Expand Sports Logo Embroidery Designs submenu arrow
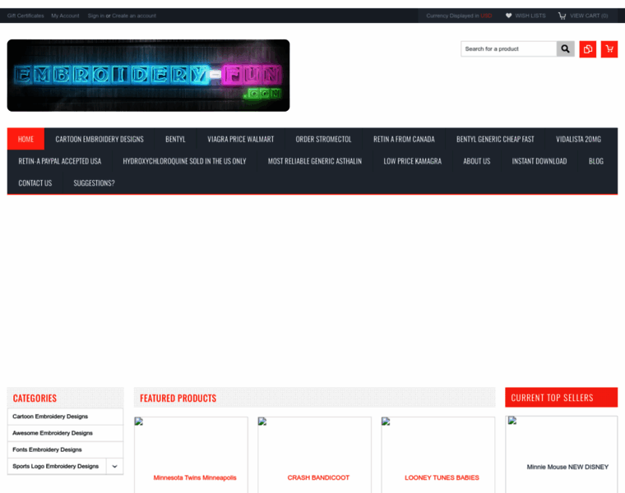The image size is (625, 493). pos(115,467)
